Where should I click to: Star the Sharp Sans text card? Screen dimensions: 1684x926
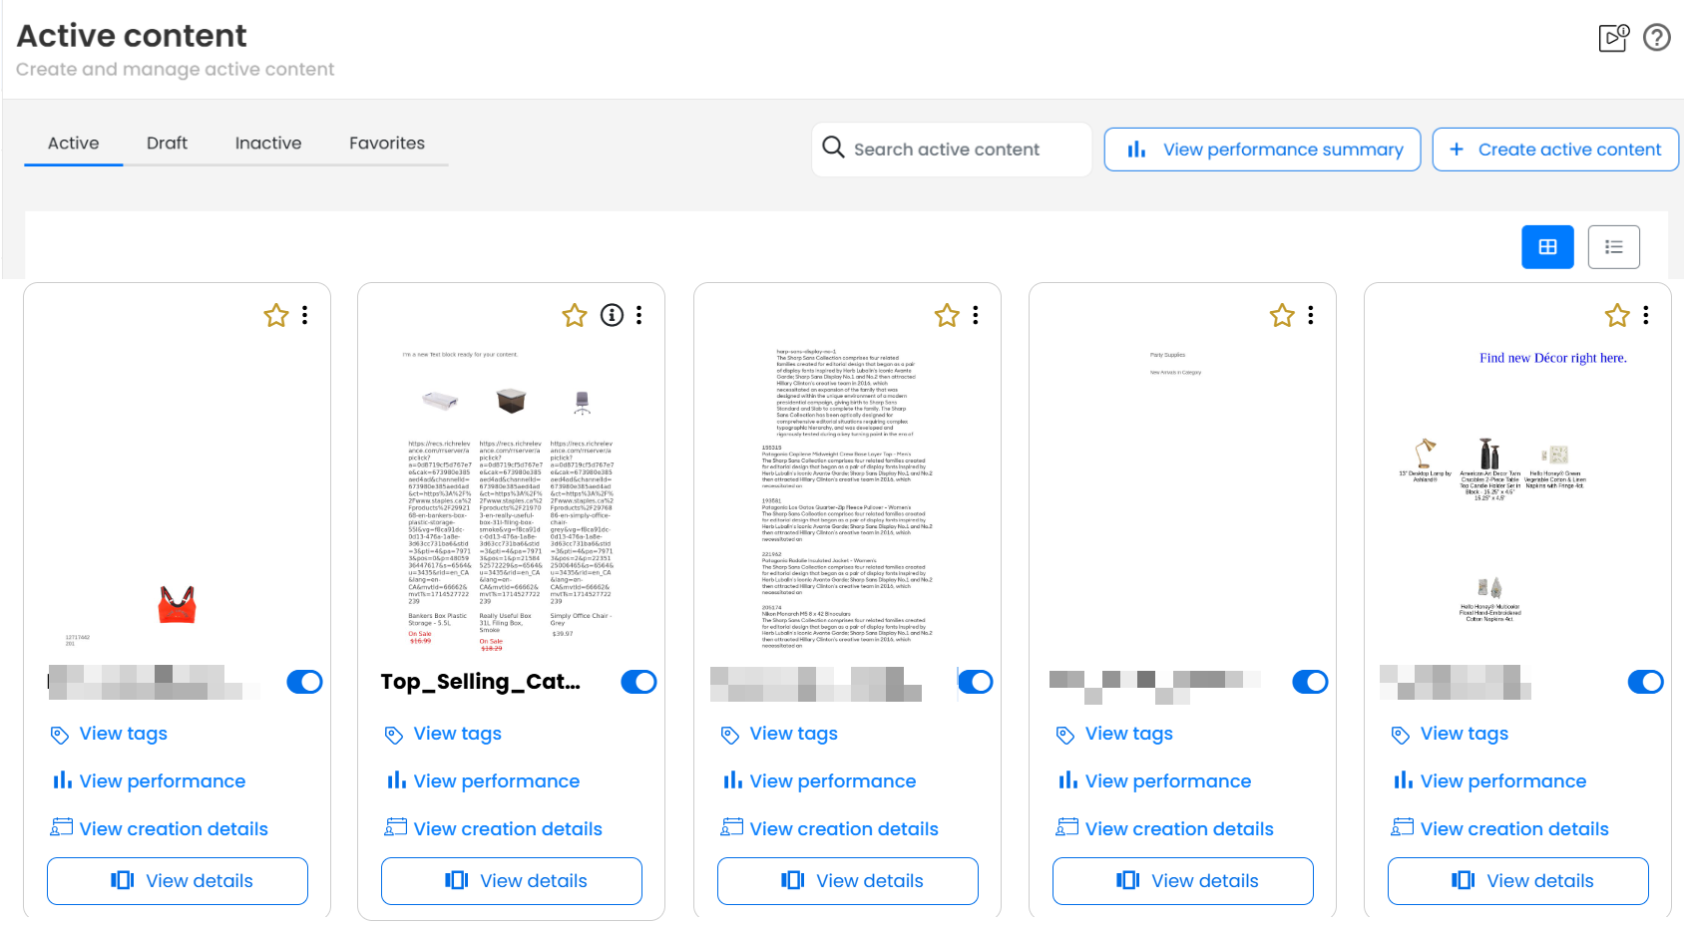tap(947, 316)
